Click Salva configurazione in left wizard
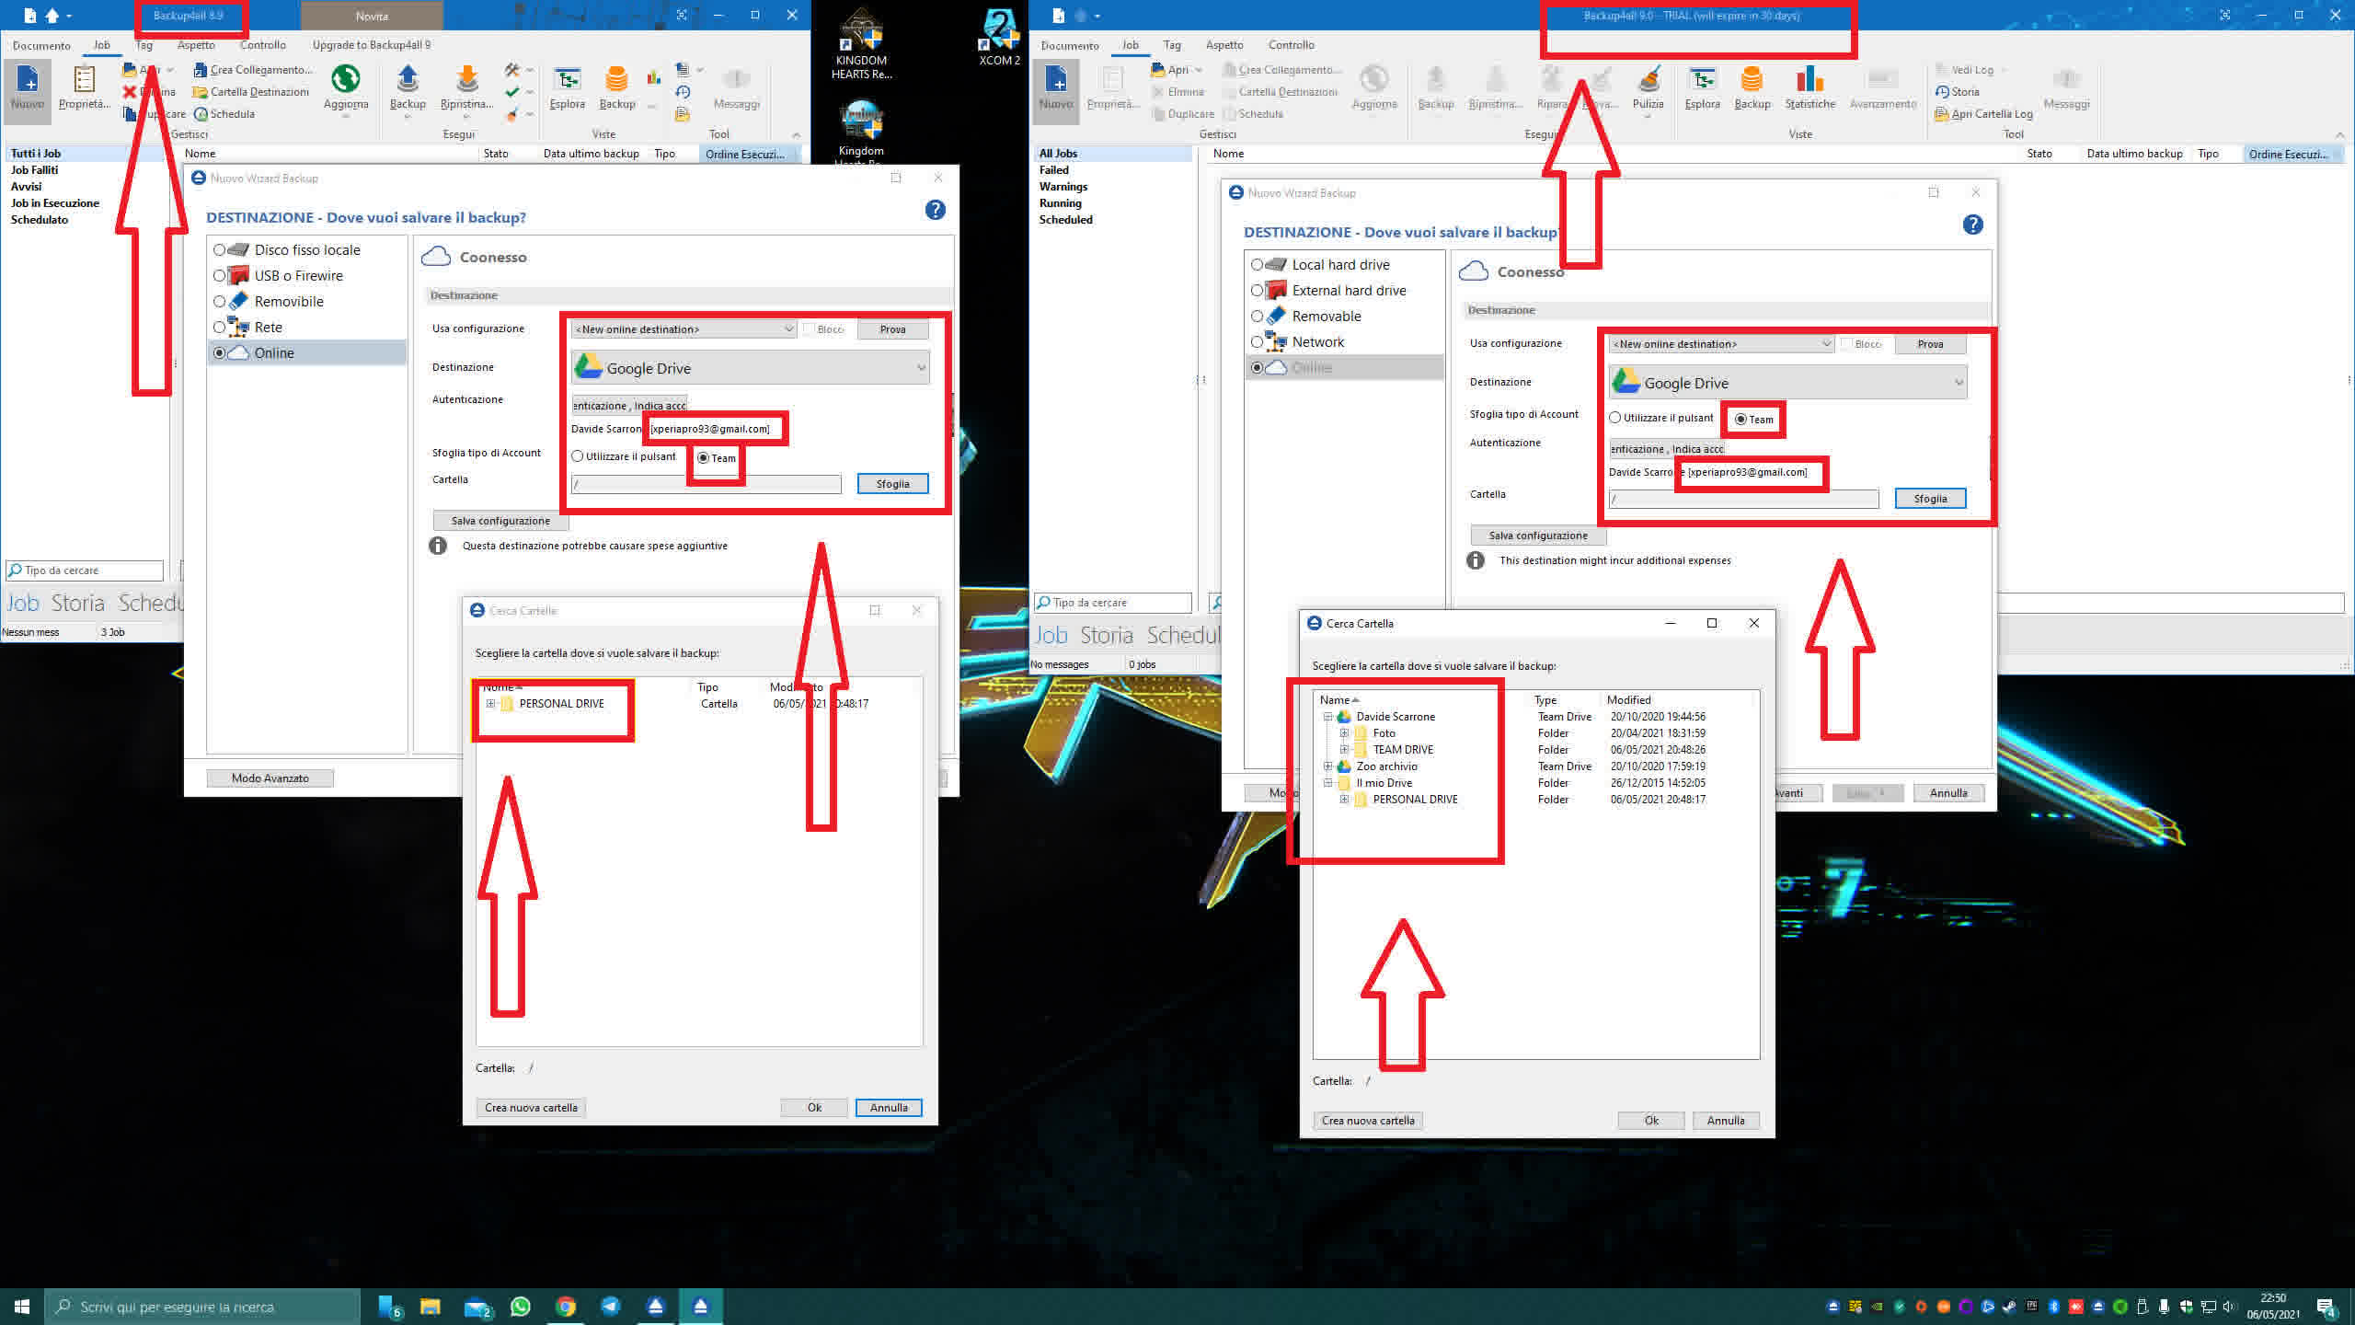The image size is (2355, 1325). click(x=500, y=521)
